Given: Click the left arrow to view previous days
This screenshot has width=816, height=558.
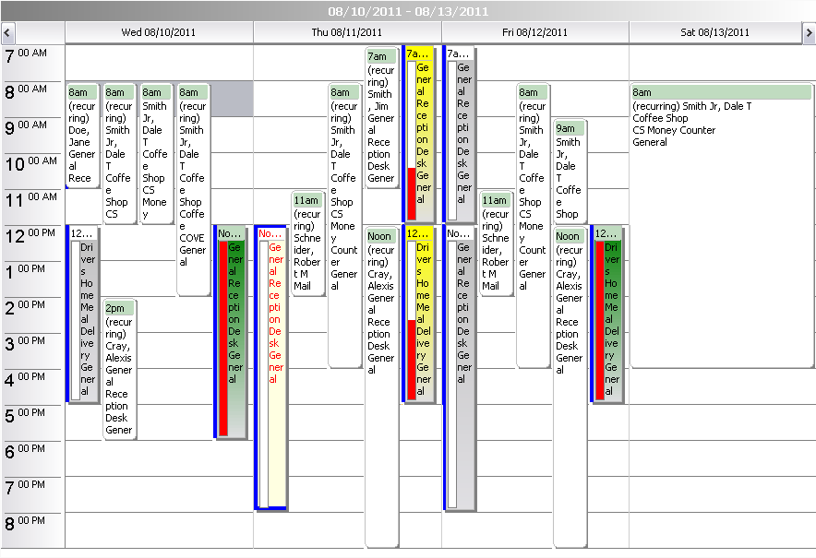Looking at the screenshot, I should click(x=7, y=32).
